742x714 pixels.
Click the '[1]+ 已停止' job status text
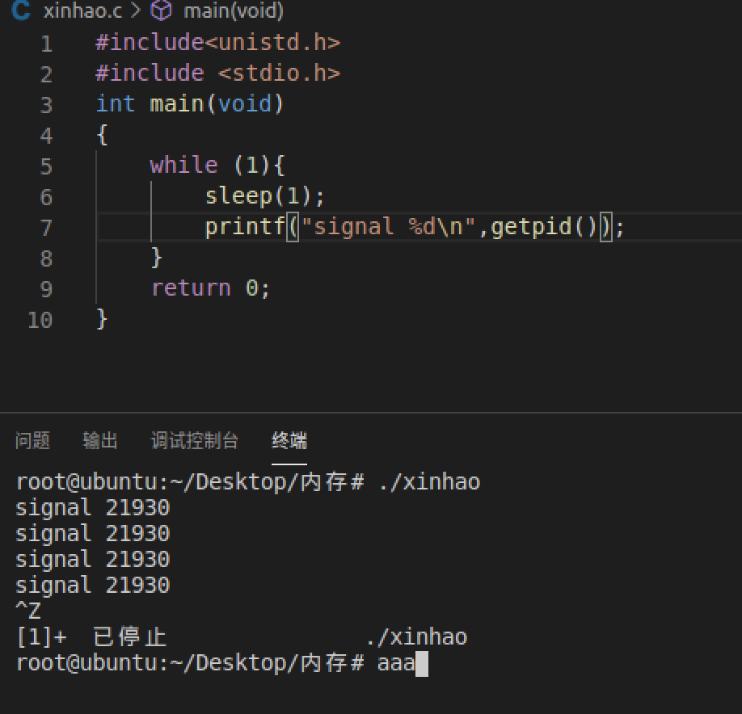(x=91, y=637)
